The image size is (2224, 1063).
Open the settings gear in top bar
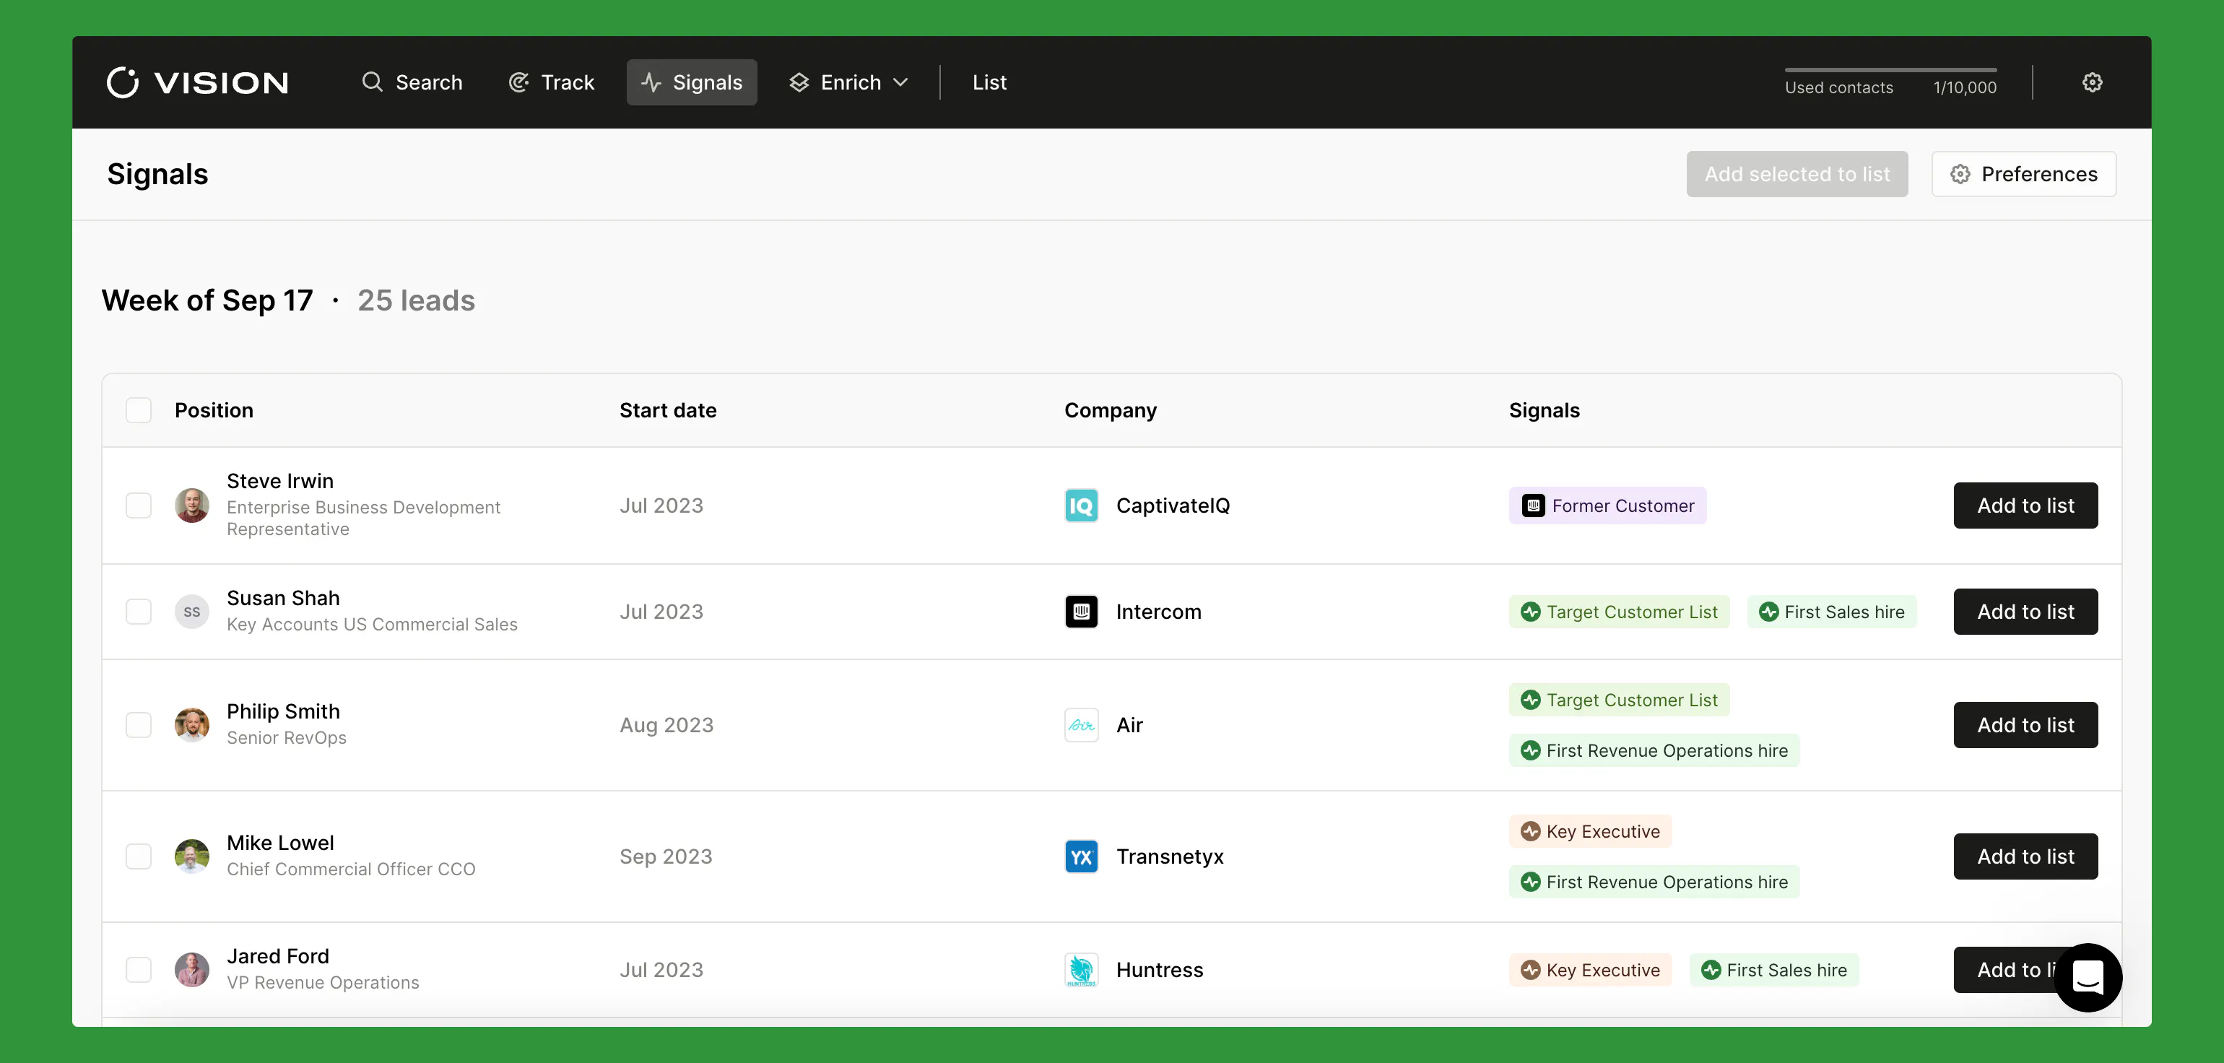click(2092, 82)
